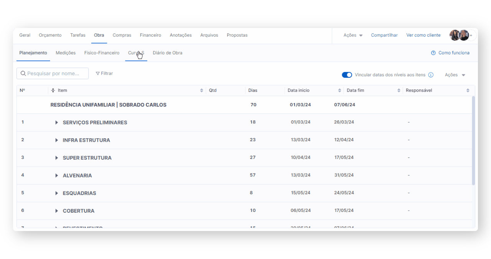Open the Físico-Financeiro sub-tab
The image size is (491, 259).
coord(102,53)
